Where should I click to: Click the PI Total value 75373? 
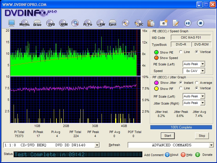point(19,136)
